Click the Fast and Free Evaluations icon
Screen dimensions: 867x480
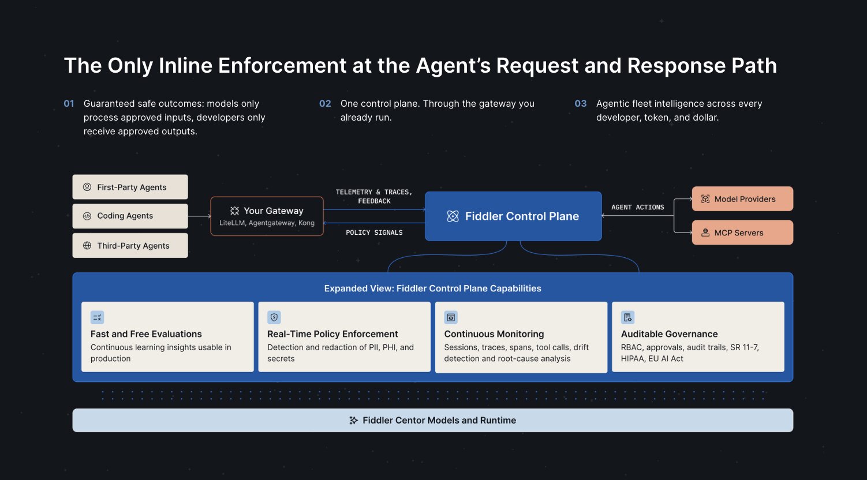(x=98, y=317)
